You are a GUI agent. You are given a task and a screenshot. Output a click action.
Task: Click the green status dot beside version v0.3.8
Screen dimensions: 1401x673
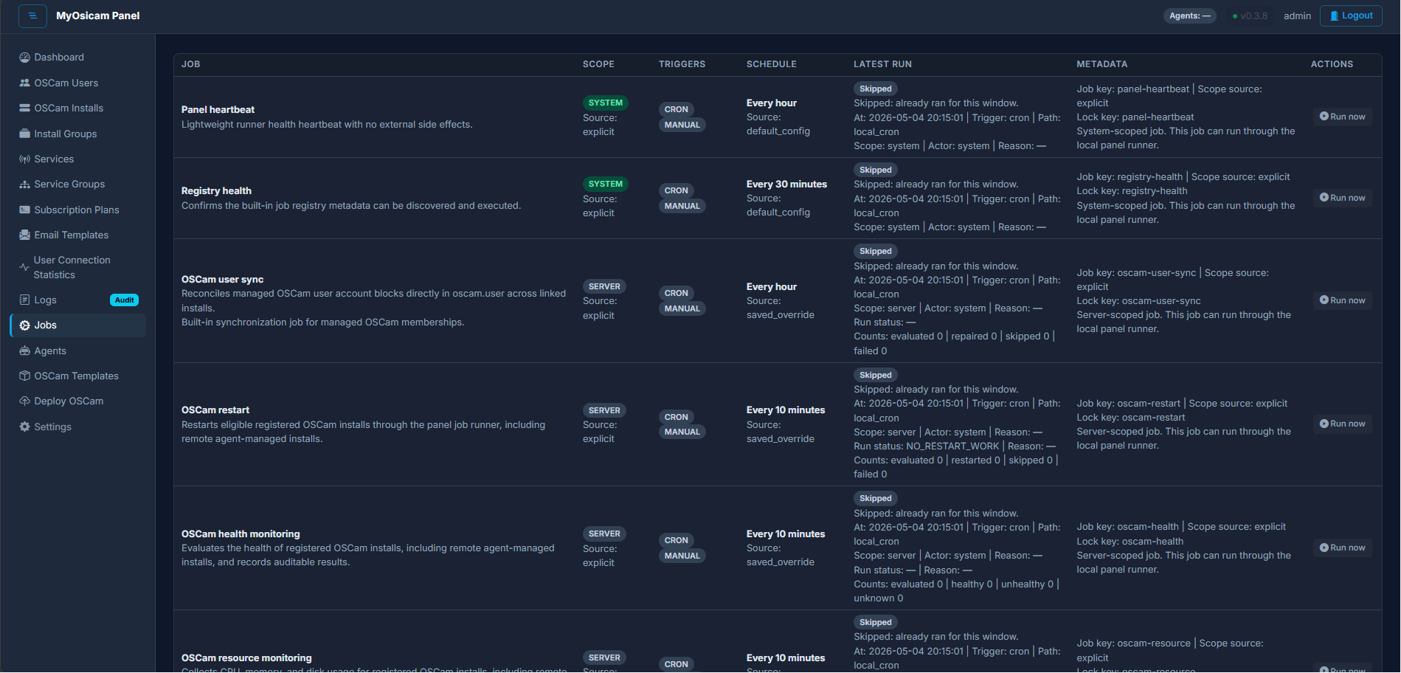tap(1234, 16)
